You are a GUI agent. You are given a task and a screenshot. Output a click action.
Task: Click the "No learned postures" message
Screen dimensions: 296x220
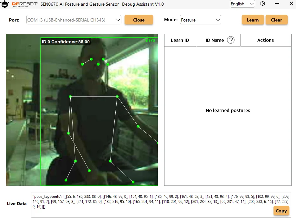(x=228, y=110)
